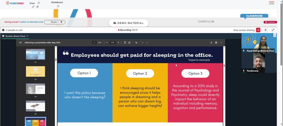The image size is (283, 126).
Task: Open the Room 1 dropdown
Action: 55,22
